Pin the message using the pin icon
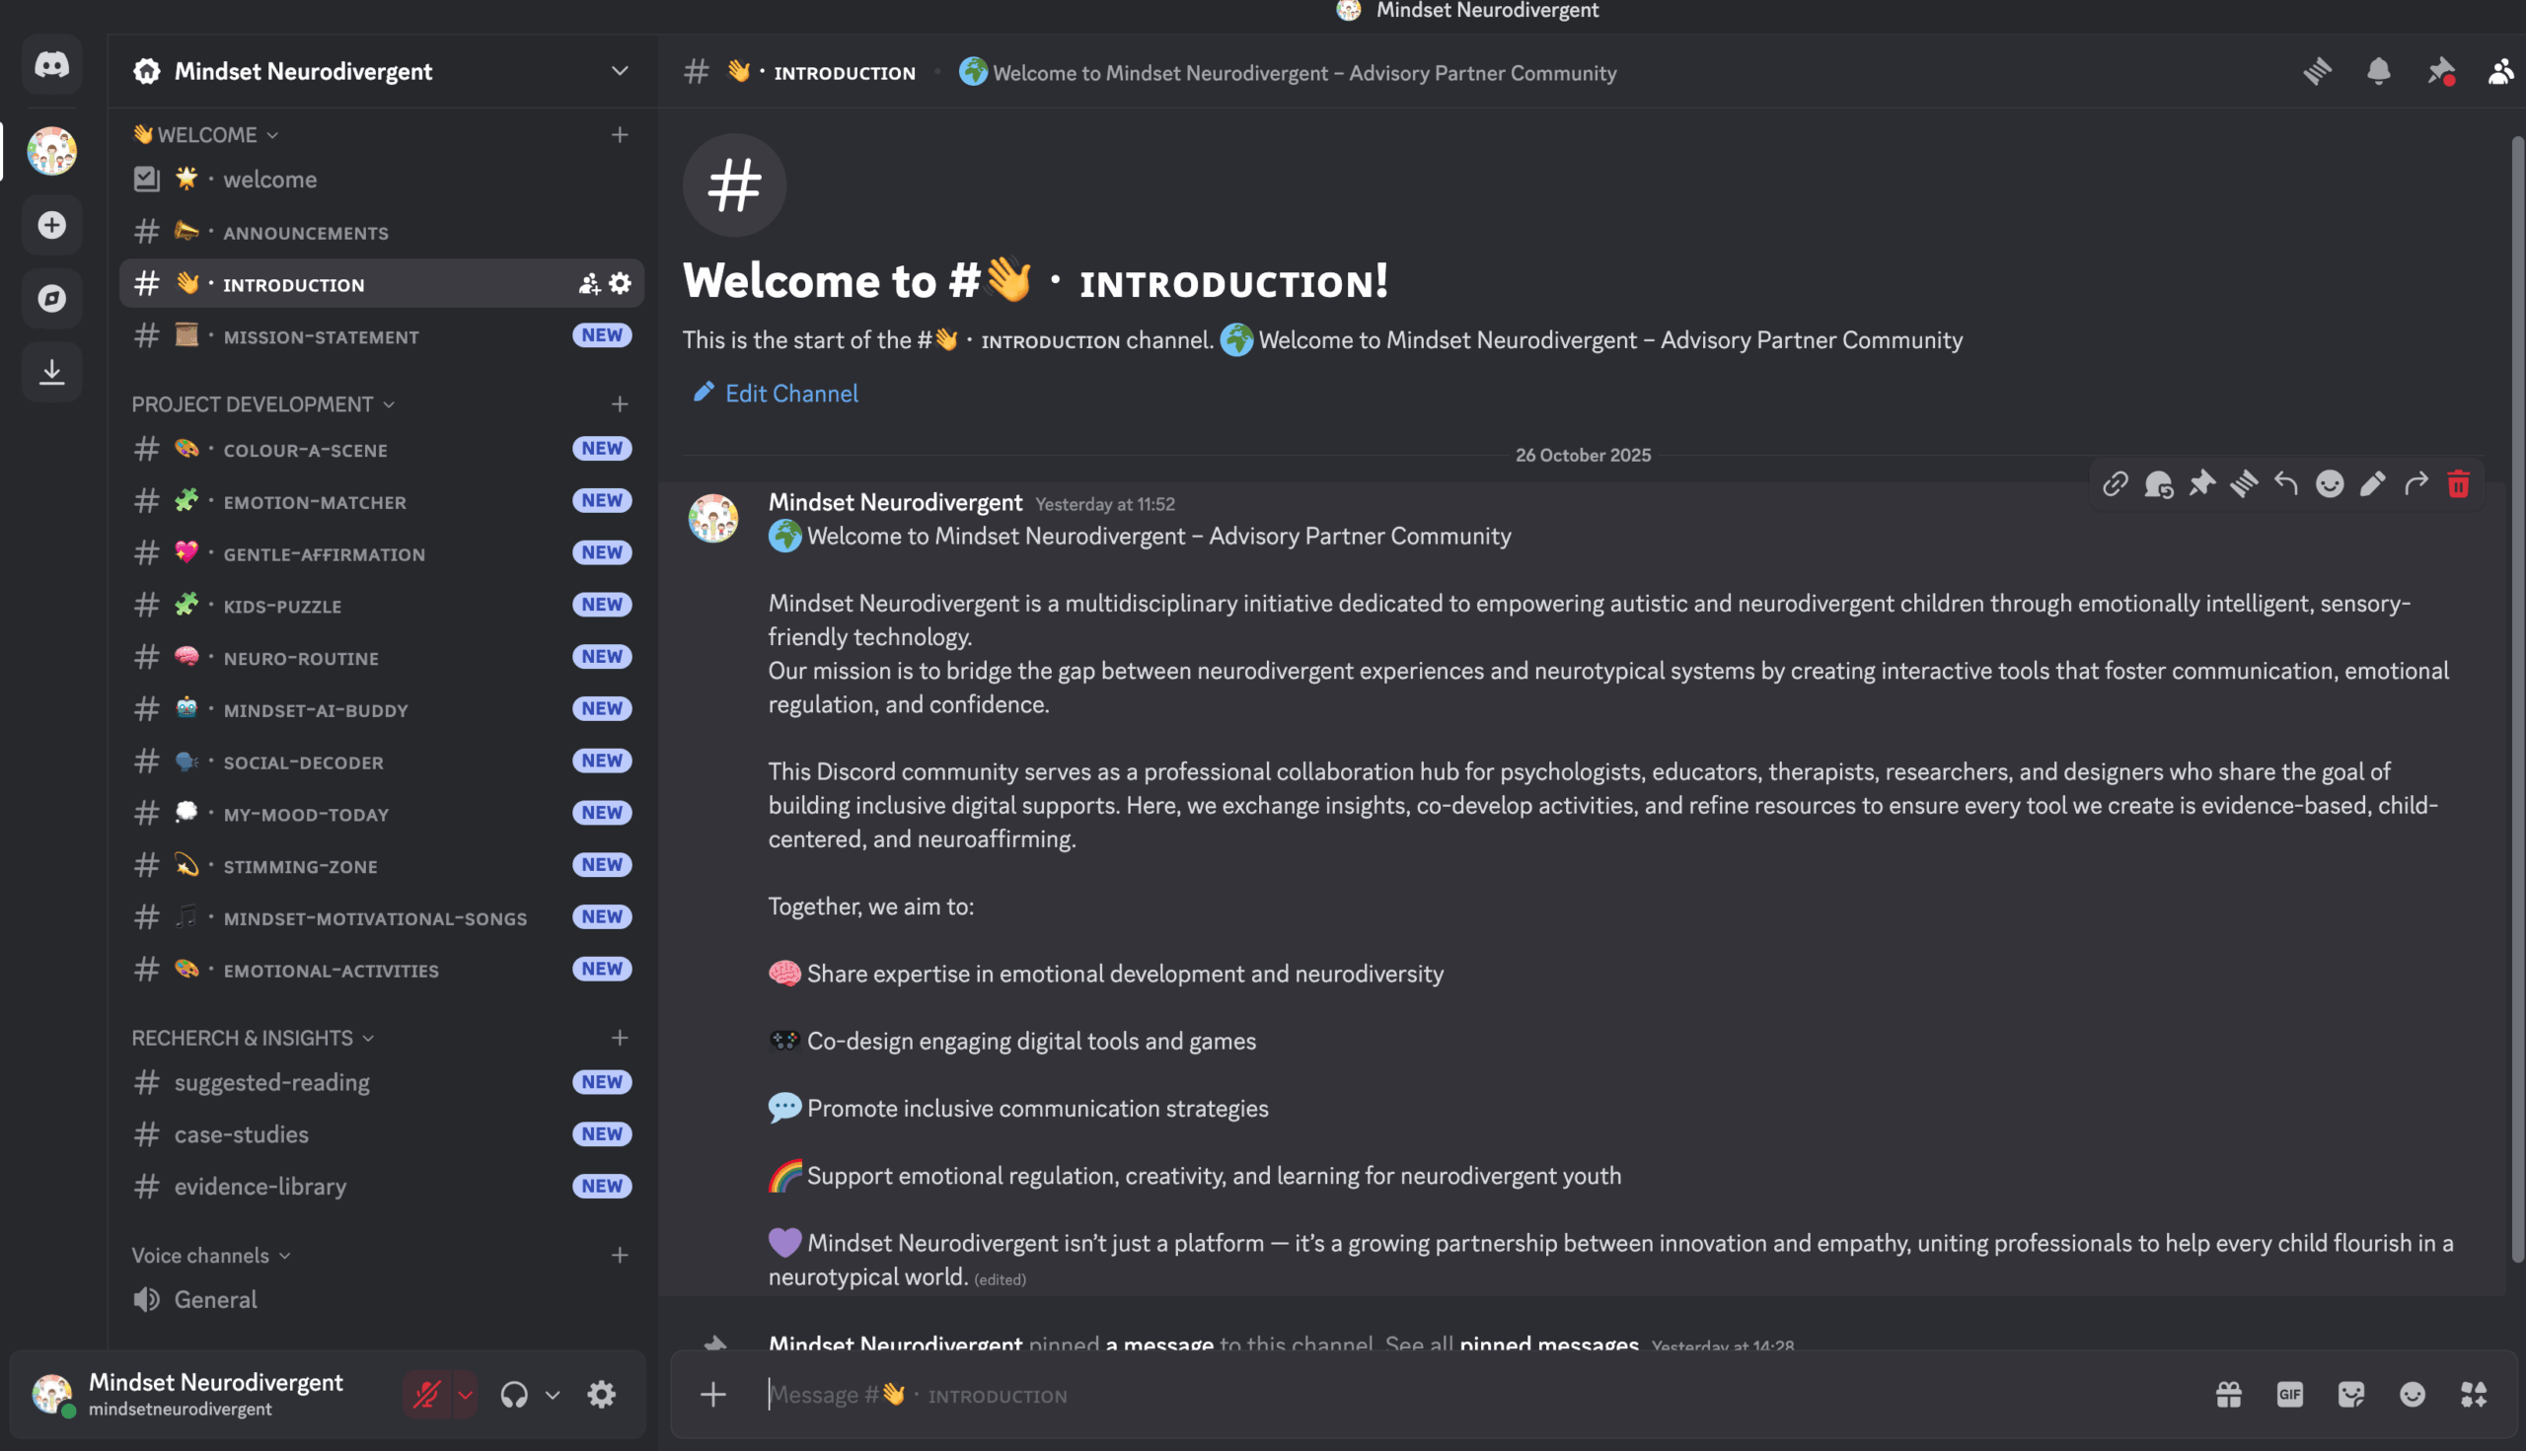Screen dimensions: 2526x1451 pyautogui.click(x=2202, y=484)
